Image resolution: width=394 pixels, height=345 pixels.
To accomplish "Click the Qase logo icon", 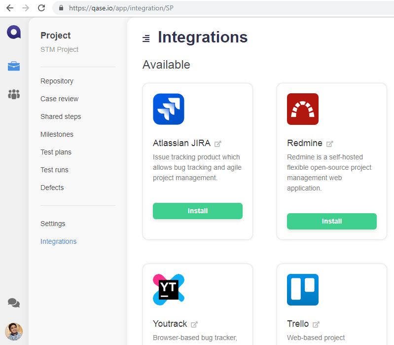I will [14, 33].
